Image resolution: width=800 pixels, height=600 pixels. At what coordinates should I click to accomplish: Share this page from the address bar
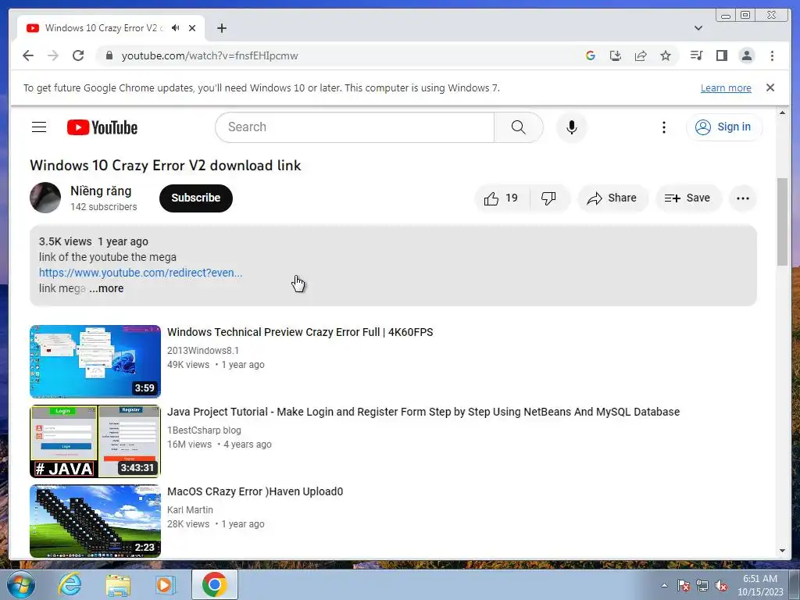pyautogui.click(x=641, y=55)
